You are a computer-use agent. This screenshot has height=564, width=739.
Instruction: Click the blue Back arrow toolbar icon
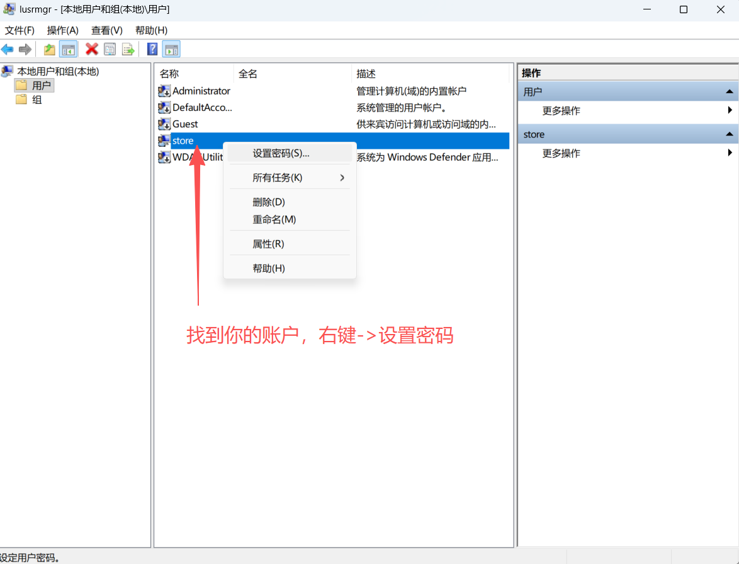[x=8, y=49]
